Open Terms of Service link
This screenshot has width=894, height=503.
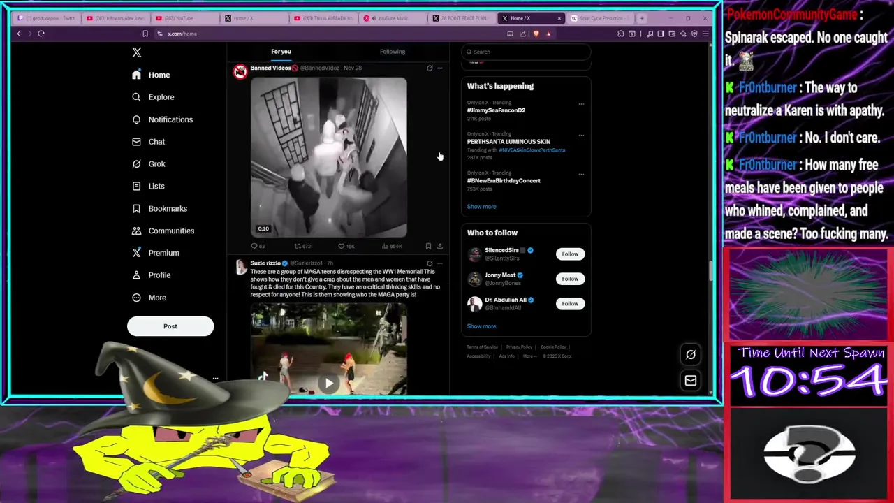point(482,347)
